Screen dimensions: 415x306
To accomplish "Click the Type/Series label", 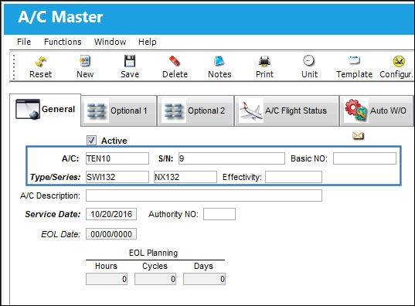I will [55, 177].
